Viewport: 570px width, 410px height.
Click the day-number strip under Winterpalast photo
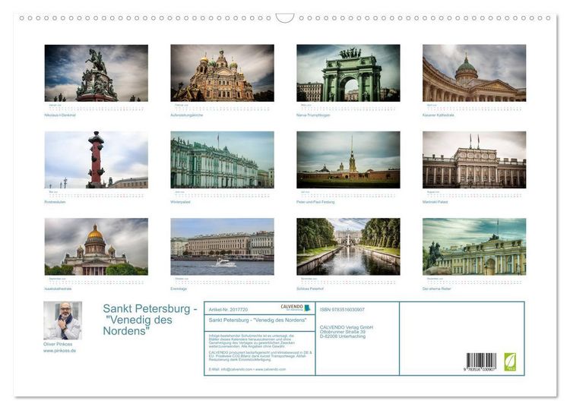[x=222, y=195]
